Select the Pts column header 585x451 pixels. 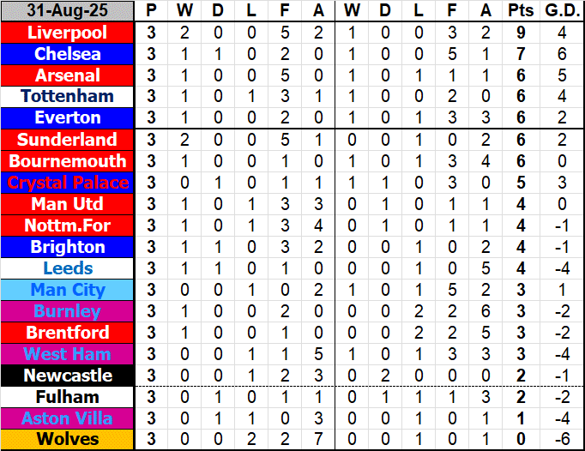coord(517,11)
